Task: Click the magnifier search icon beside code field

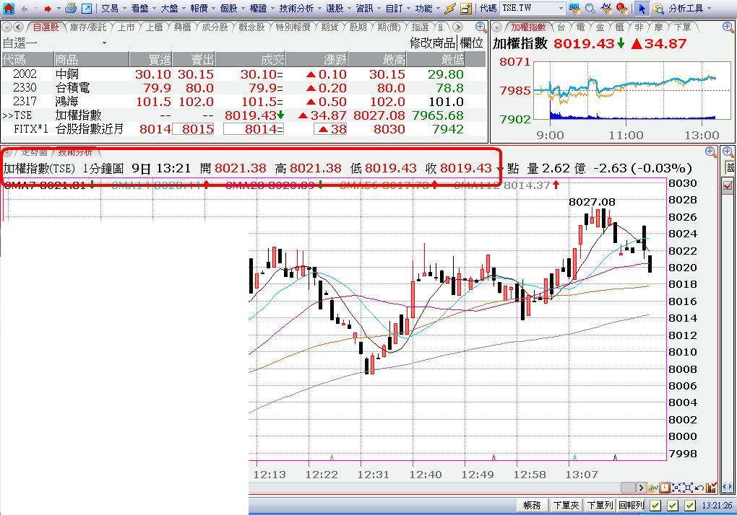Action: 590,9
